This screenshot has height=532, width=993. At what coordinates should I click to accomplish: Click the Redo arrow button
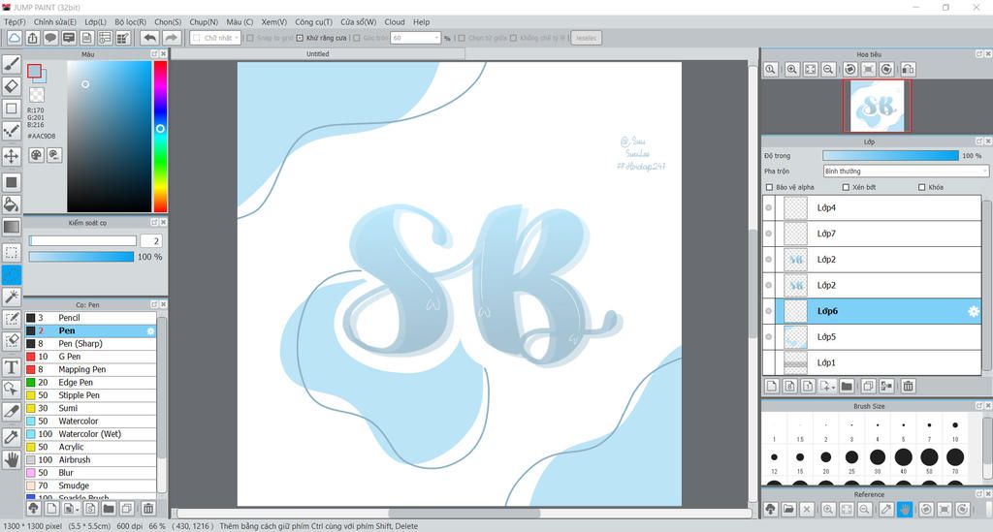pyautogui.click(x=172, y=38)
